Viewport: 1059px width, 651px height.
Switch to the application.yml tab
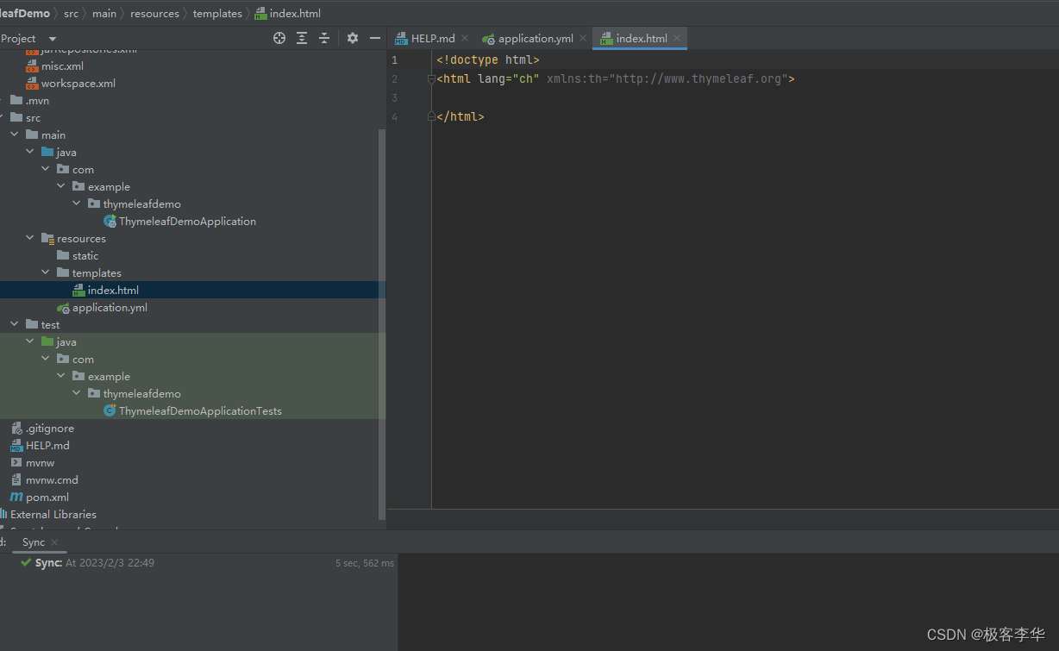pos(535,39)
